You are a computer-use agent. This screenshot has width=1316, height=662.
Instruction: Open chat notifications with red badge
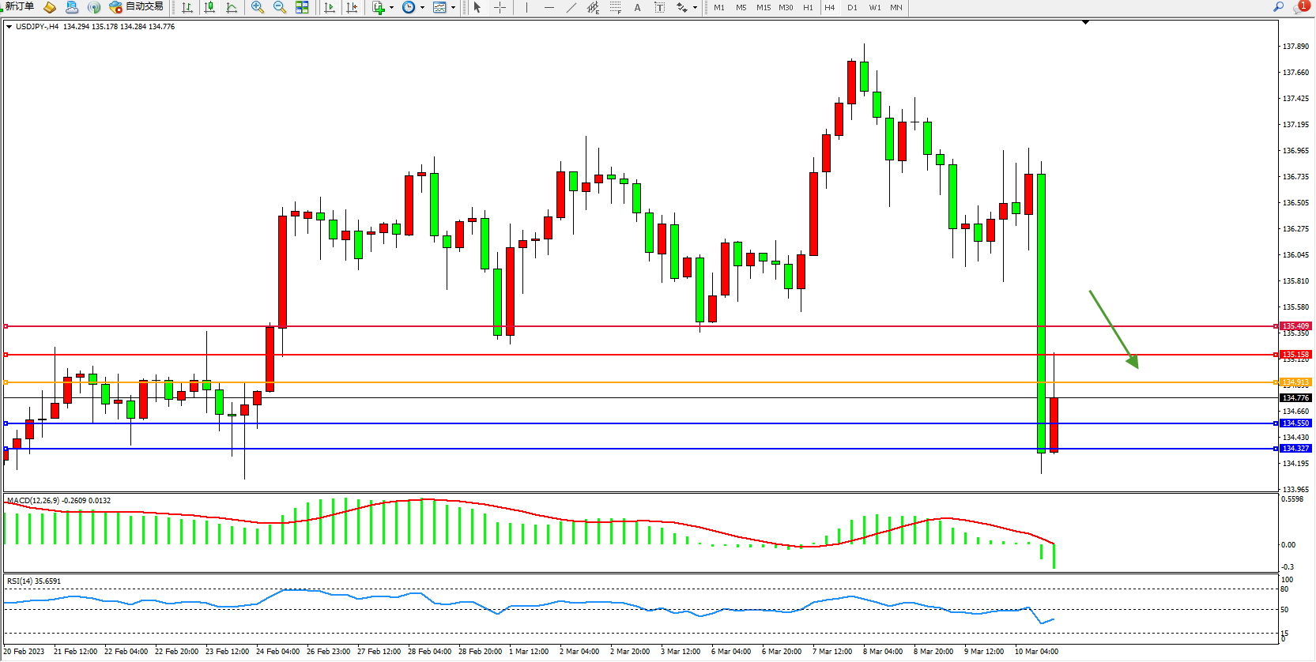click(x=1300, y=7)
